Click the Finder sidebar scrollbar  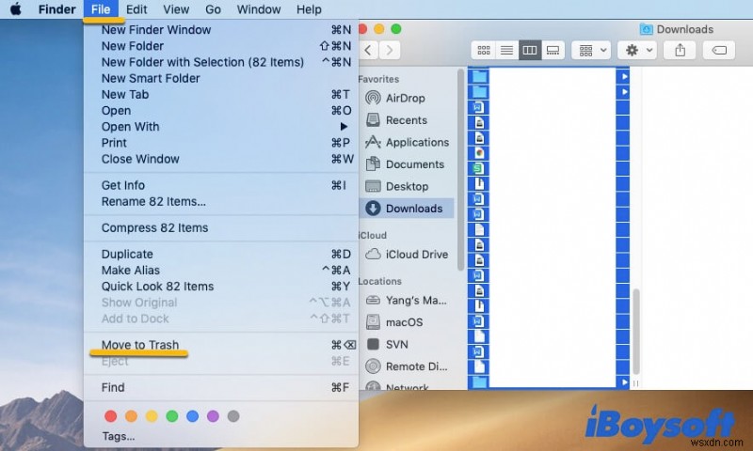click(460, 170)
